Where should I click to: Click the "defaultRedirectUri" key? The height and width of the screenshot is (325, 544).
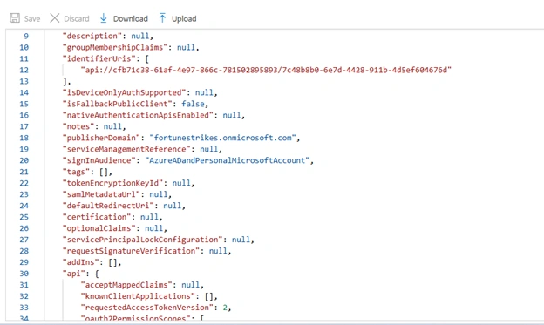108,206
